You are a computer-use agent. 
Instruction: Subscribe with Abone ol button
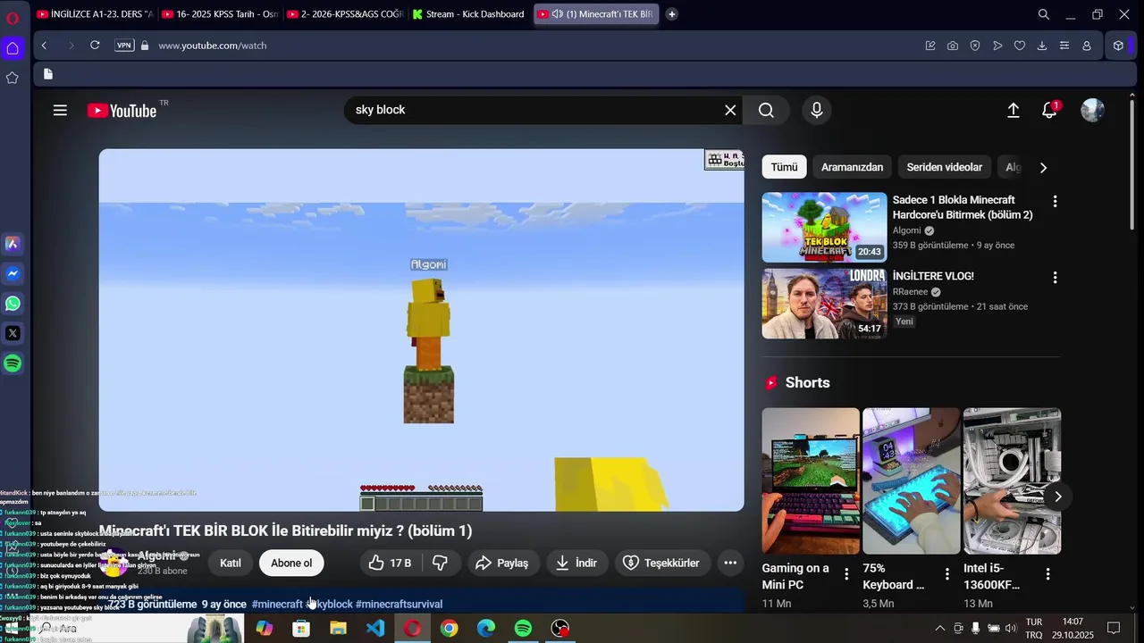point(291,563)
